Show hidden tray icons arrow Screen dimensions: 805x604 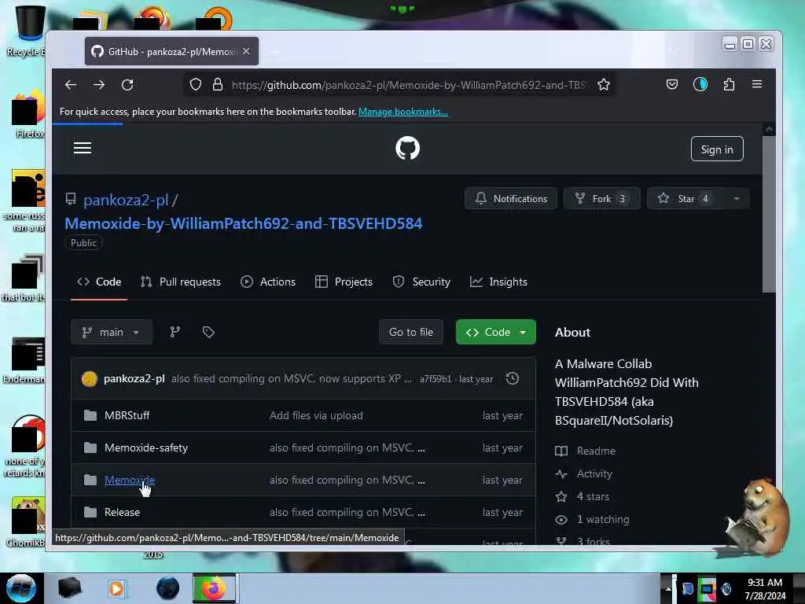pos(668,589)
